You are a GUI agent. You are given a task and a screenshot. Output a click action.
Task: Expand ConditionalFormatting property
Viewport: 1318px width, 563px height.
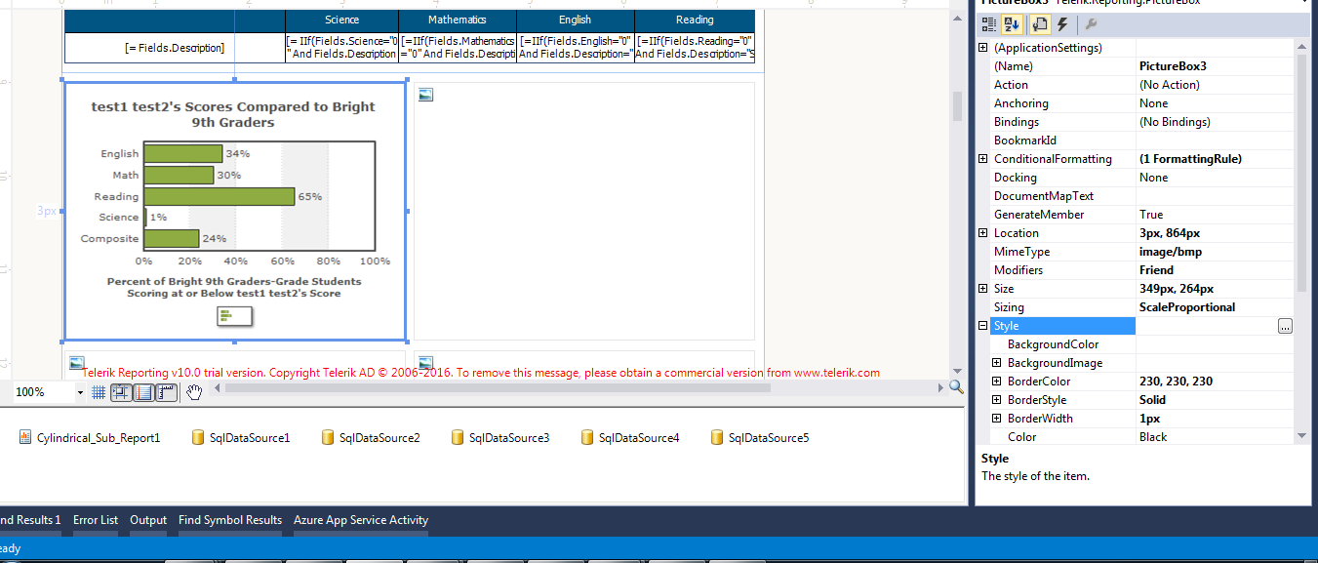tap(982, 159)
